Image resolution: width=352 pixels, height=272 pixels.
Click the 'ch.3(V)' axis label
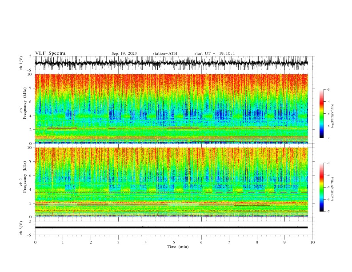tap(21, 228)
